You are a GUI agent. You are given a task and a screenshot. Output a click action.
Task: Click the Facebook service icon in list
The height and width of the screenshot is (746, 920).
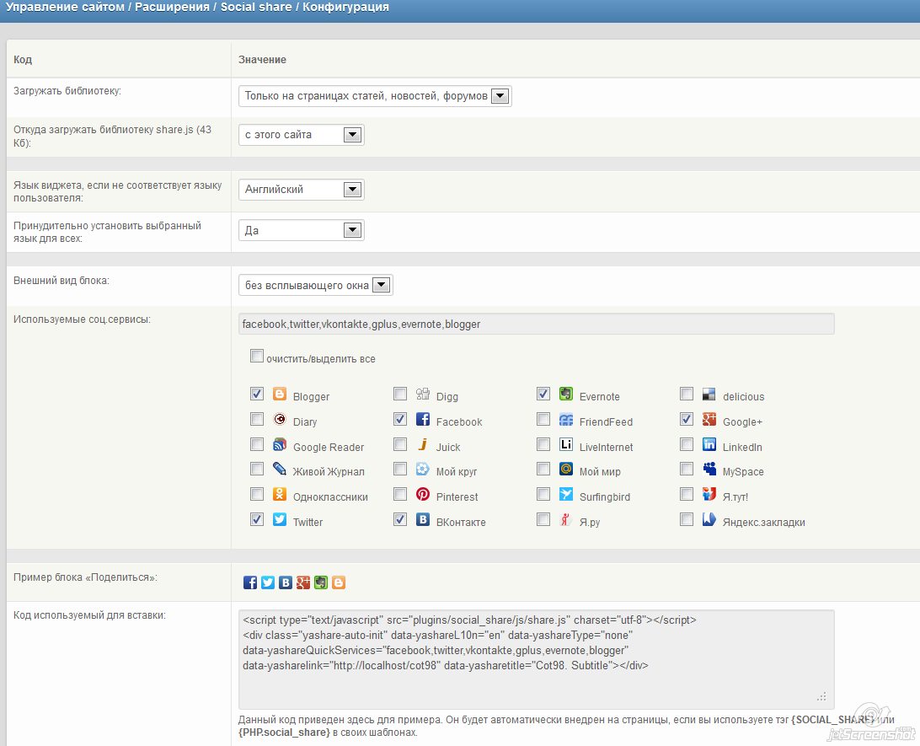coord(423,419)
